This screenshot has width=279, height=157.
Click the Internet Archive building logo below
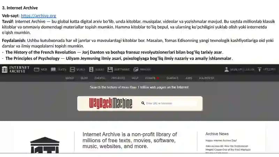[x=45, y=145]
